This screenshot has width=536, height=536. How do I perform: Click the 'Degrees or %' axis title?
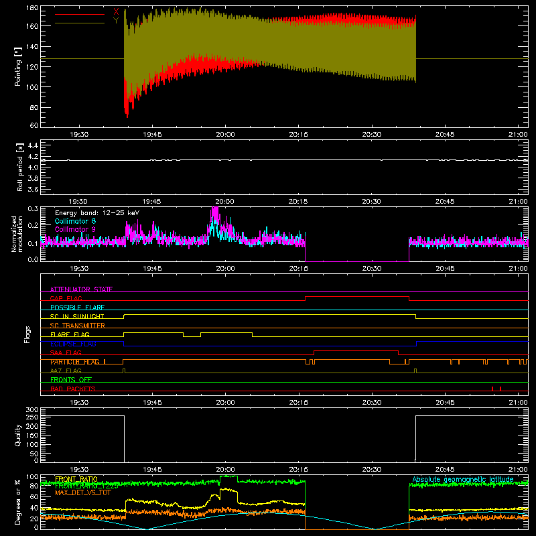18,502
